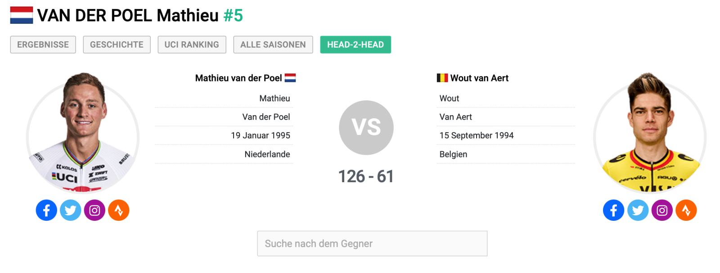Click the Dutch flag beside the page title

tap(22, 15)
